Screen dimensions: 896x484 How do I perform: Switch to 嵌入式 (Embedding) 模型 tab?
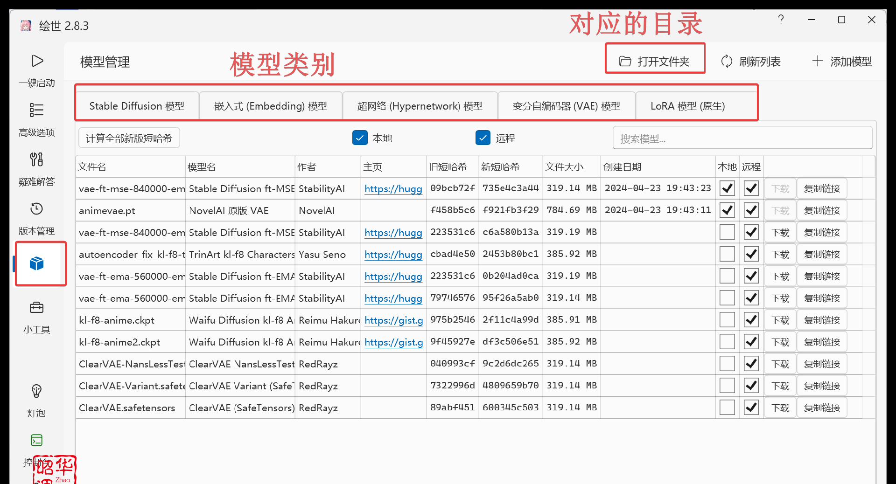coord(271,106)
